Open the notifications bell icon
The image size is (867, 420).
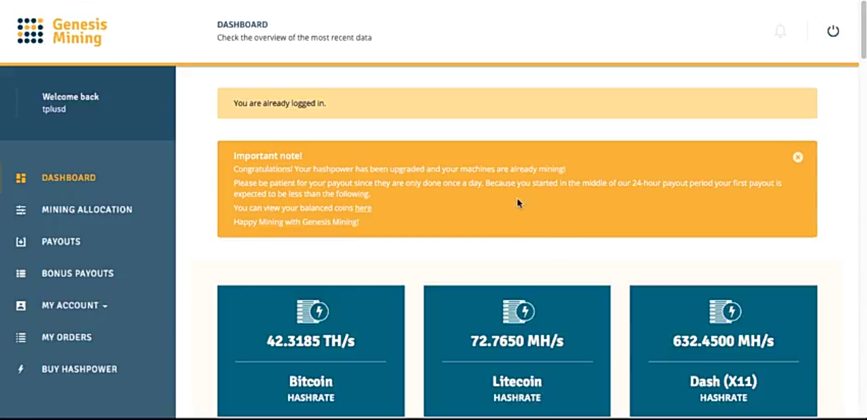781,31
